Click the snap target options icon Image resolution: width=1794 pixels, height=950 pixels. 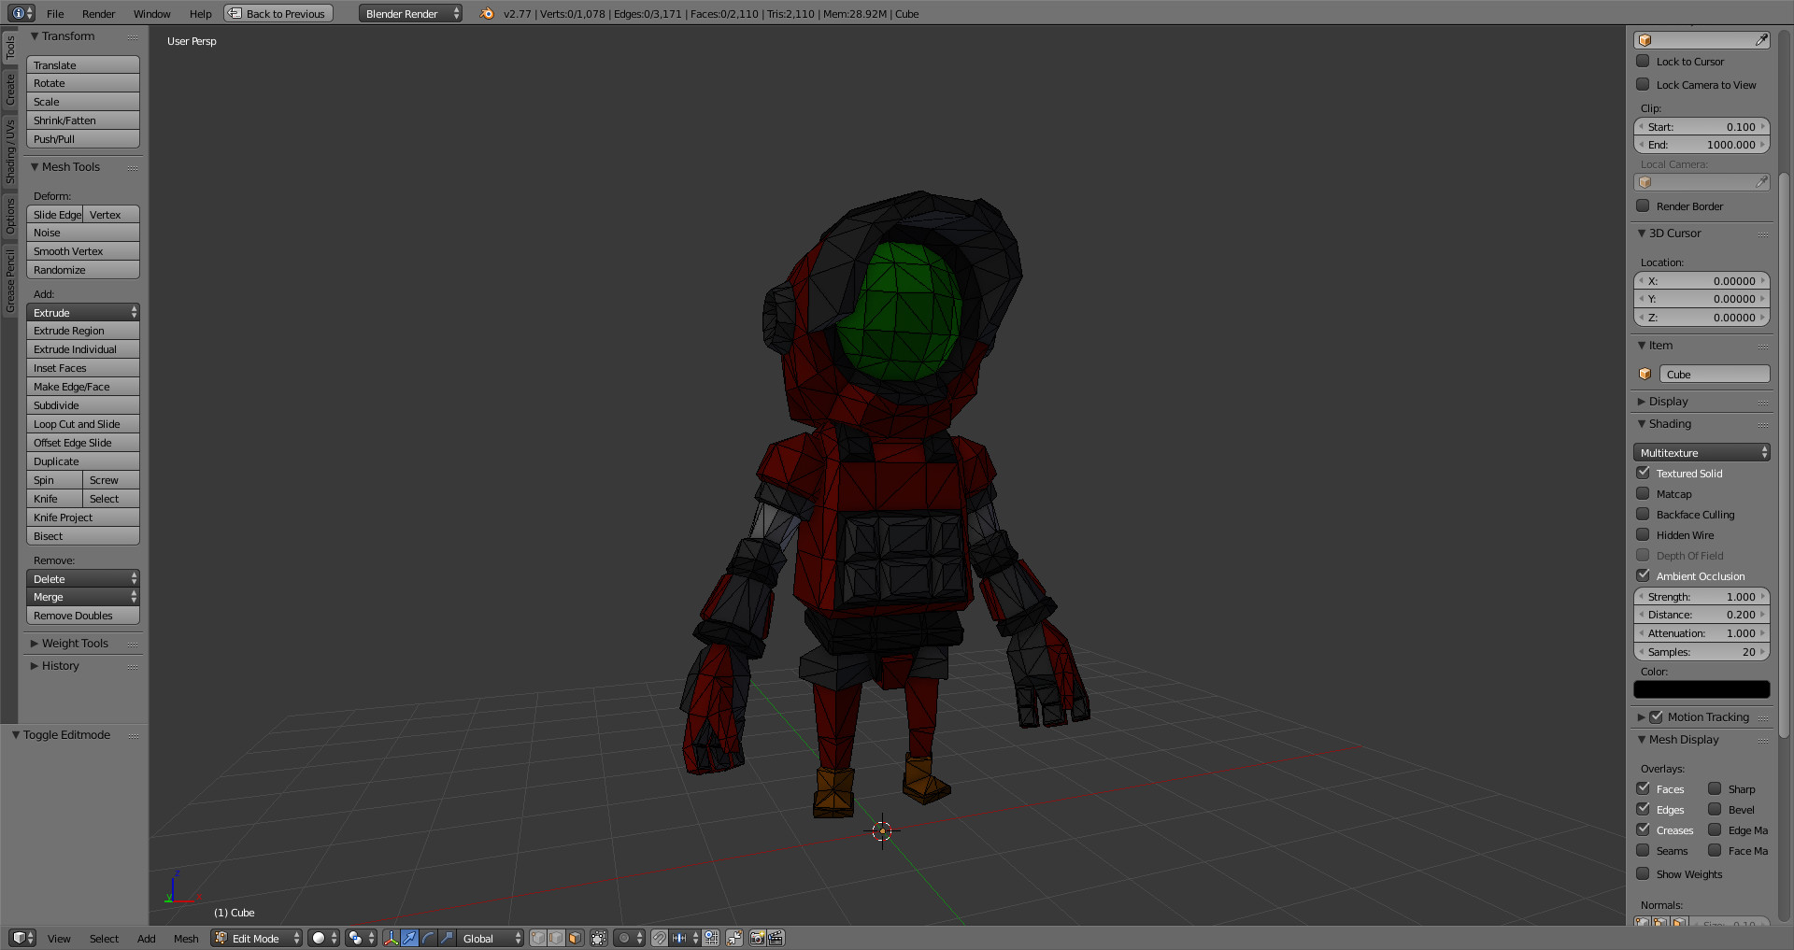pyautogui.click(x=711, y=938)
